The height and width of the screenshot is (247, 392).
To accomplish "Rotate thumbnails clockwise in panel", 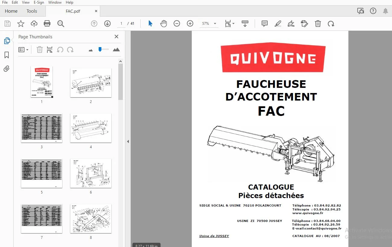I will click(70, 50).
